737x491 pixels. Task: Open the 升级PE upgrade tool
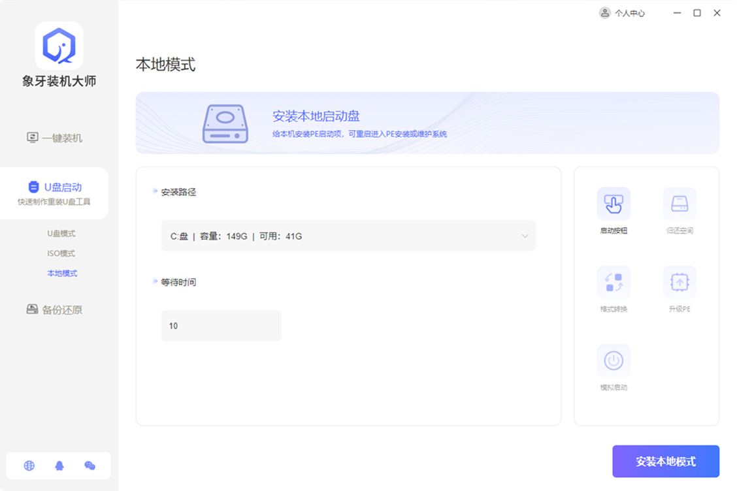[679, 282]
